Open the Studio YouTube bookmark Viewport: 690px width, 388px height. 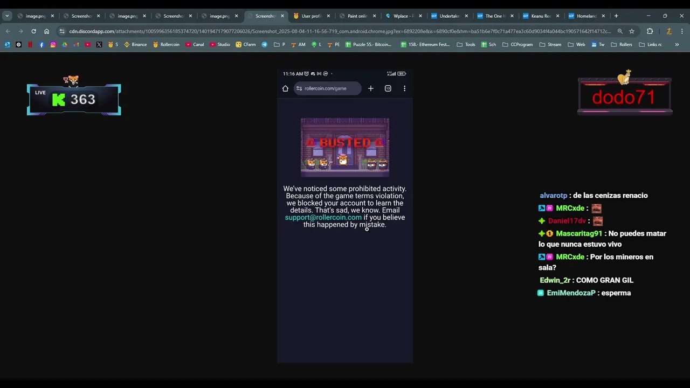220,45
